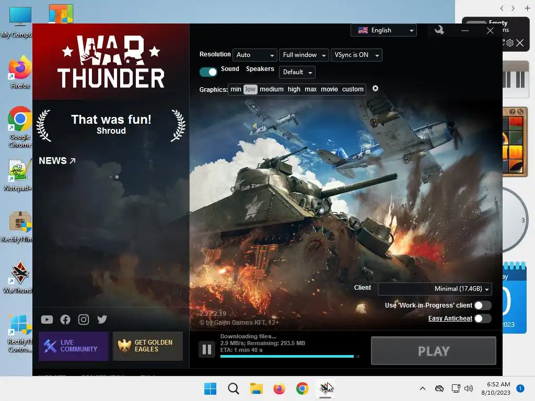Select Rectify11 Installer desktop icon
This screenshot has width=535, height=401.
coord(18,226)
